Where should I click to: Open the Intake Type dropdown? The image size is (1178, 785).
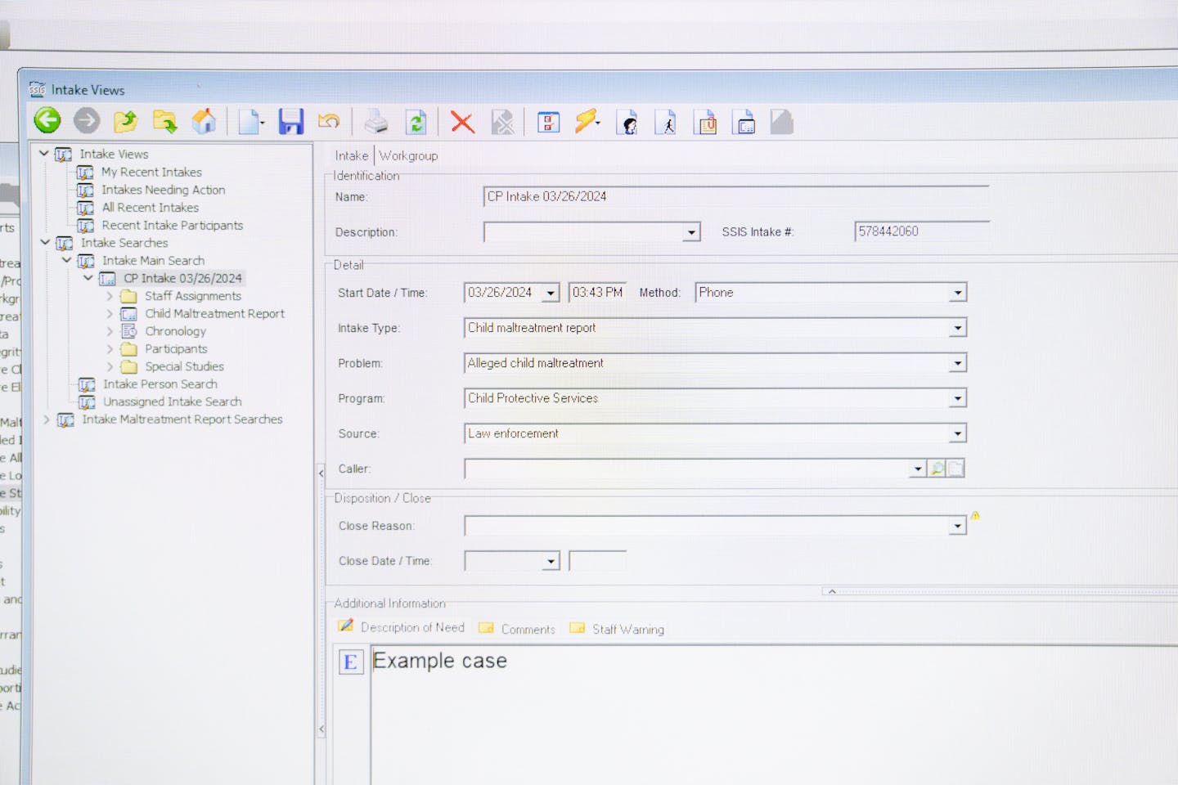click(x=957, y=328)
